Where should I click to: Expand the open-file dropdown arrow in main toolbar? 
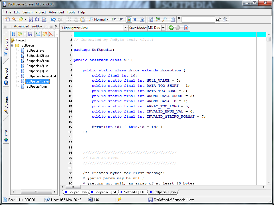point(26,19)
